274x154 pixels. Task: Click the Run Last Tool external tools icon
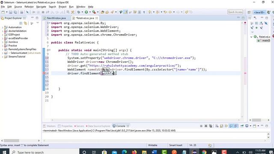pos(94,12)
